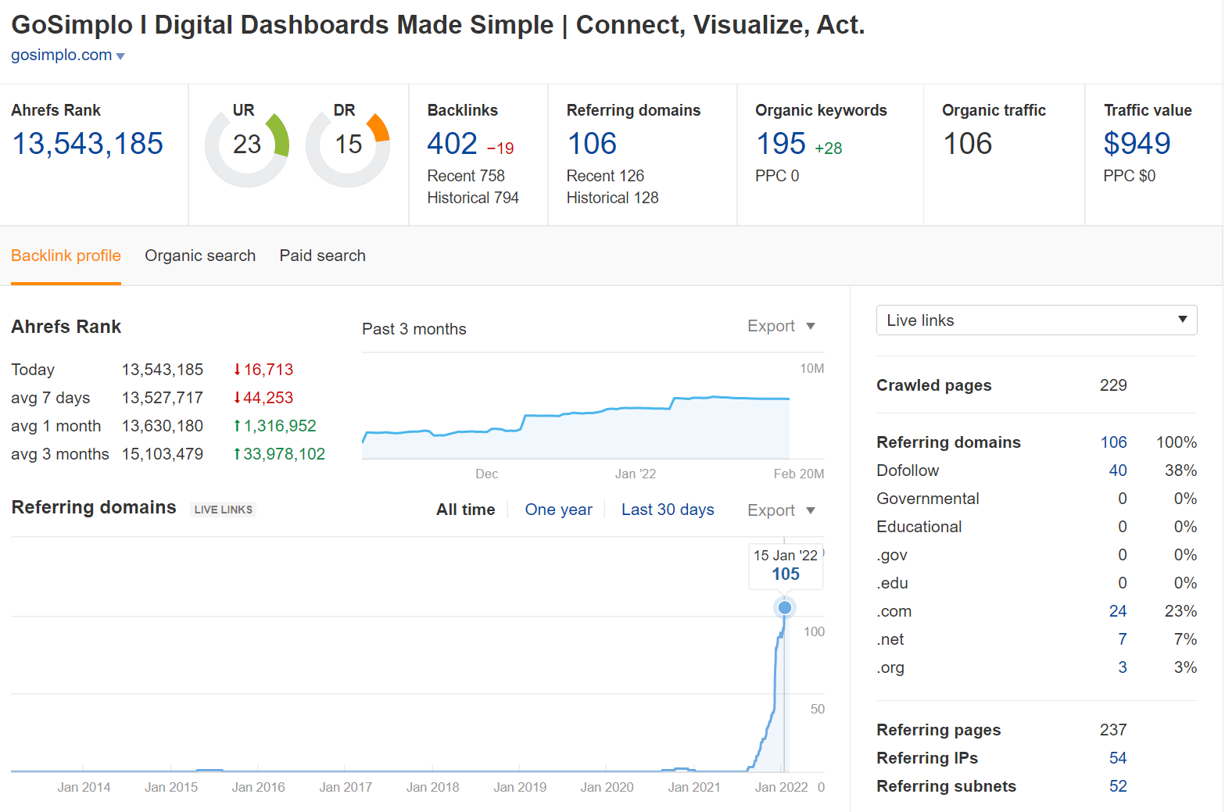This screenshot has height=812, width=1225.
Task: Open Export menu for Ahrefs Rank chart
Action: point(781,326)
